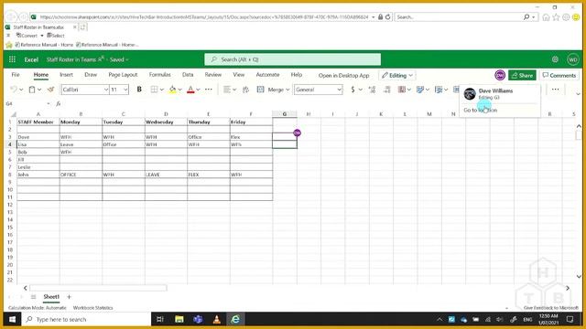Click Go to location in presence card
Image resolution: width=586 pixels, height=329 pixels.
click(480, 110)
